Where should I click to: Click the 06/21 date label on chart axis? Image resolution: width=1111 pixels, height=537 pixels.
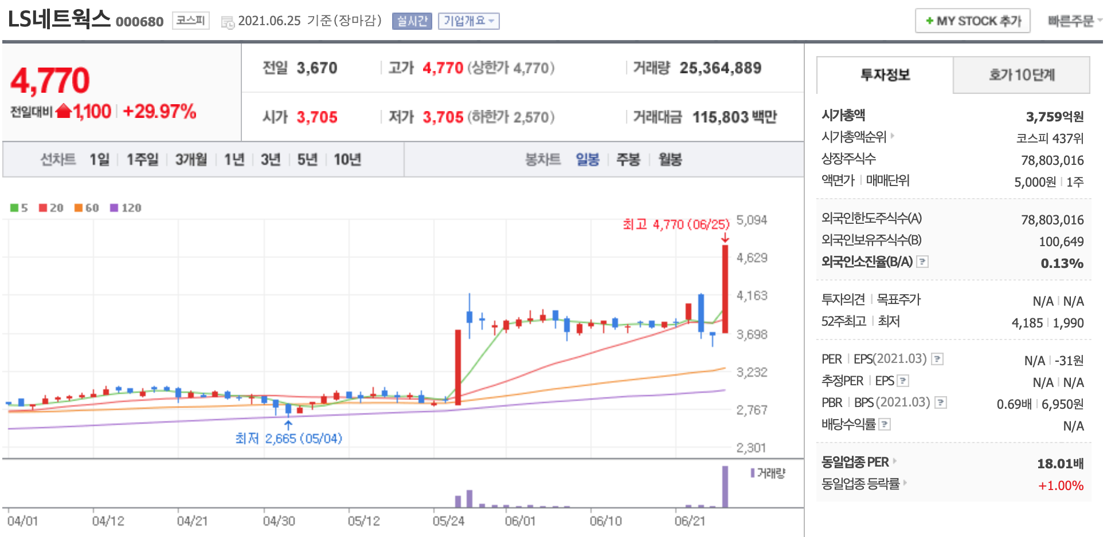pos(690,521)
